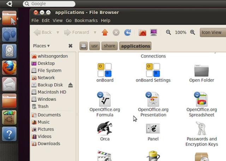Go to the usr path button

click(95, 46)
